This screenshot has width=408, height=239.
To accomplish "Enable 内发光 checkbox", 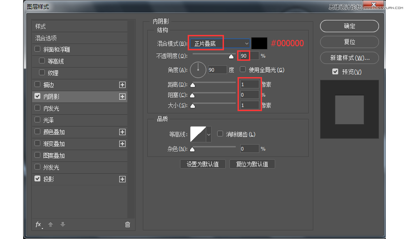I will [38, 108].
